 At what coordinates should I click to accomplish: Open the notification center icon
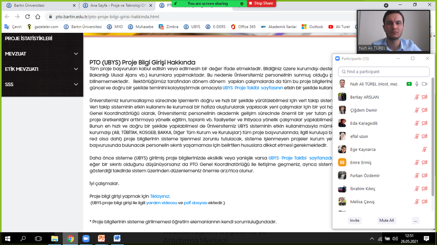pyautogui.click(x=426, y=239)
